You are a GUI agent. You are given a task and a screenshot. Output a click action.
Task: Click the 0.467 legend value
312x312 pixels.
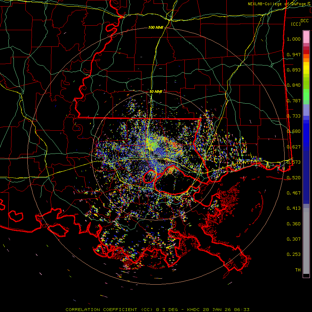click(294, 193)
